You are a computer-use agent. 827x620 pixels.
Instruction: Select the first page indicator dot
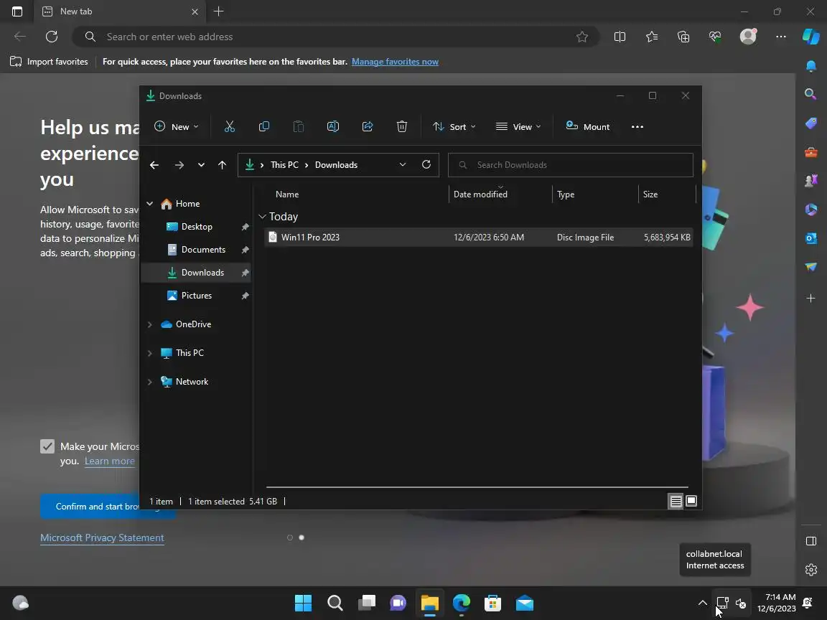point(289,537)
